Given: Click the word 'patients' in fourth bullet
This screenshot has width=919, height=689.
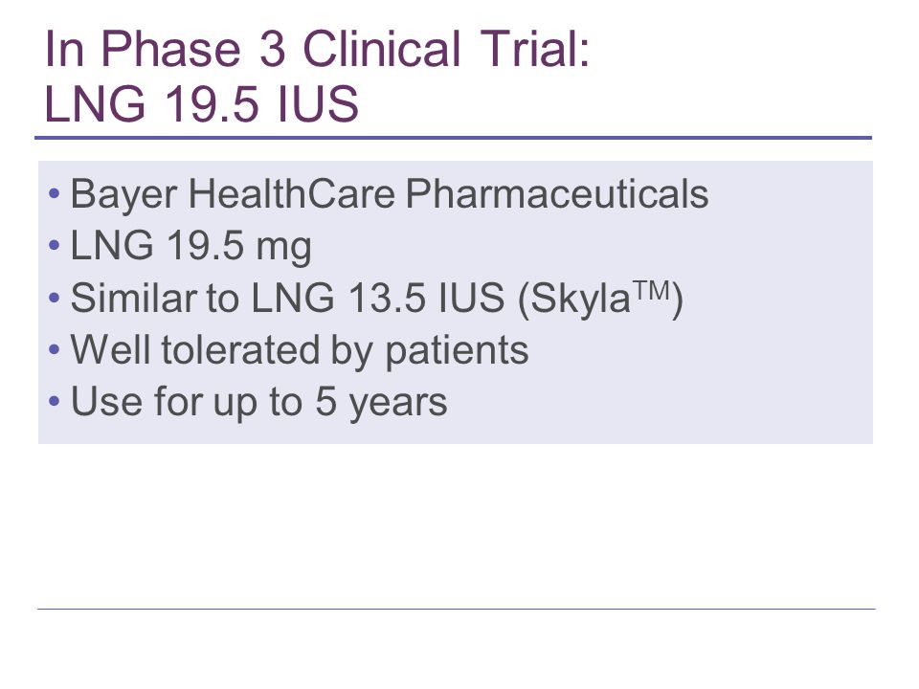Looking at the screenshot, I should 457,351.
